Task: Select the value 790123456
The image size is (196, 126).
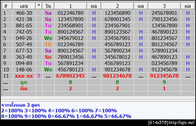Action: 164,19
